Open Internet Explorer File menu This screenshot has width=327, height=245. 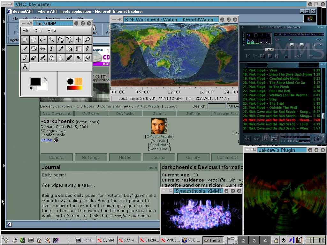(x=15, y=19)
